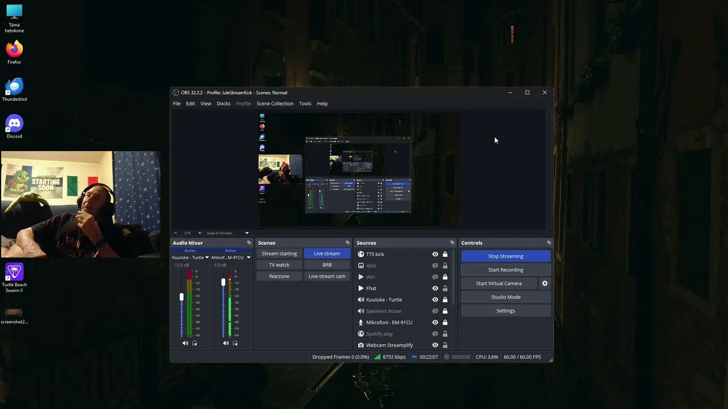
Task: Hide the Kuuloke - Turtle source
Action: [435, 300]
